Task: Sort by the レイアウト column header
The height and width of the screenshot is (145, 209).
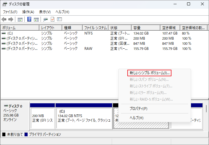Action: point(50,28)
